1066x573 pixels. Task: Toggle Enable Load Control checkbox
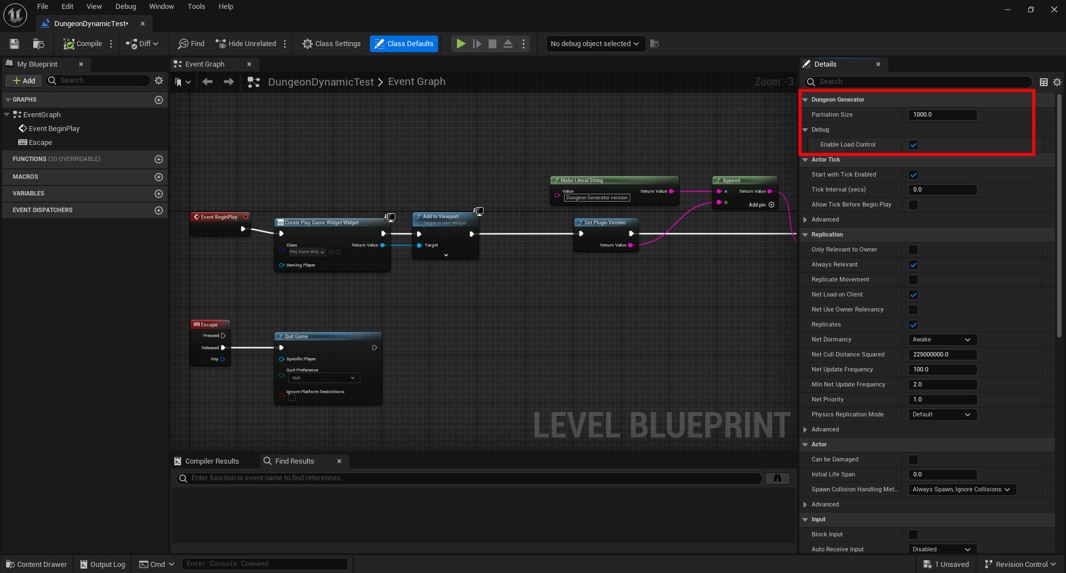[913, 145]
